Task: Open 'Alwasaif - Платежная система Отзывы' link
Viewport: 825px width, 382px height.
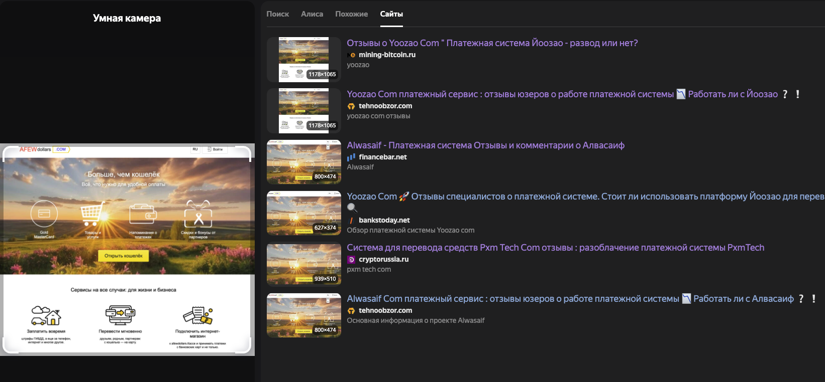Action: [x=486, y=145]
